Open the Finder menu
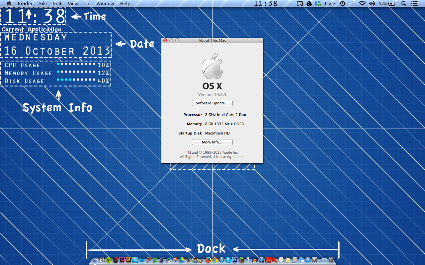The image size is (425, 265). tap(25, 4)
